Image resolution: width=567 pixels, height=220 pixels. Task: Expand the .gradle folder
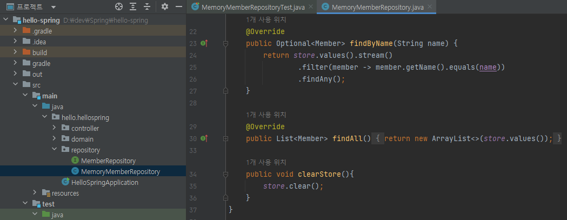click(15, 31)
